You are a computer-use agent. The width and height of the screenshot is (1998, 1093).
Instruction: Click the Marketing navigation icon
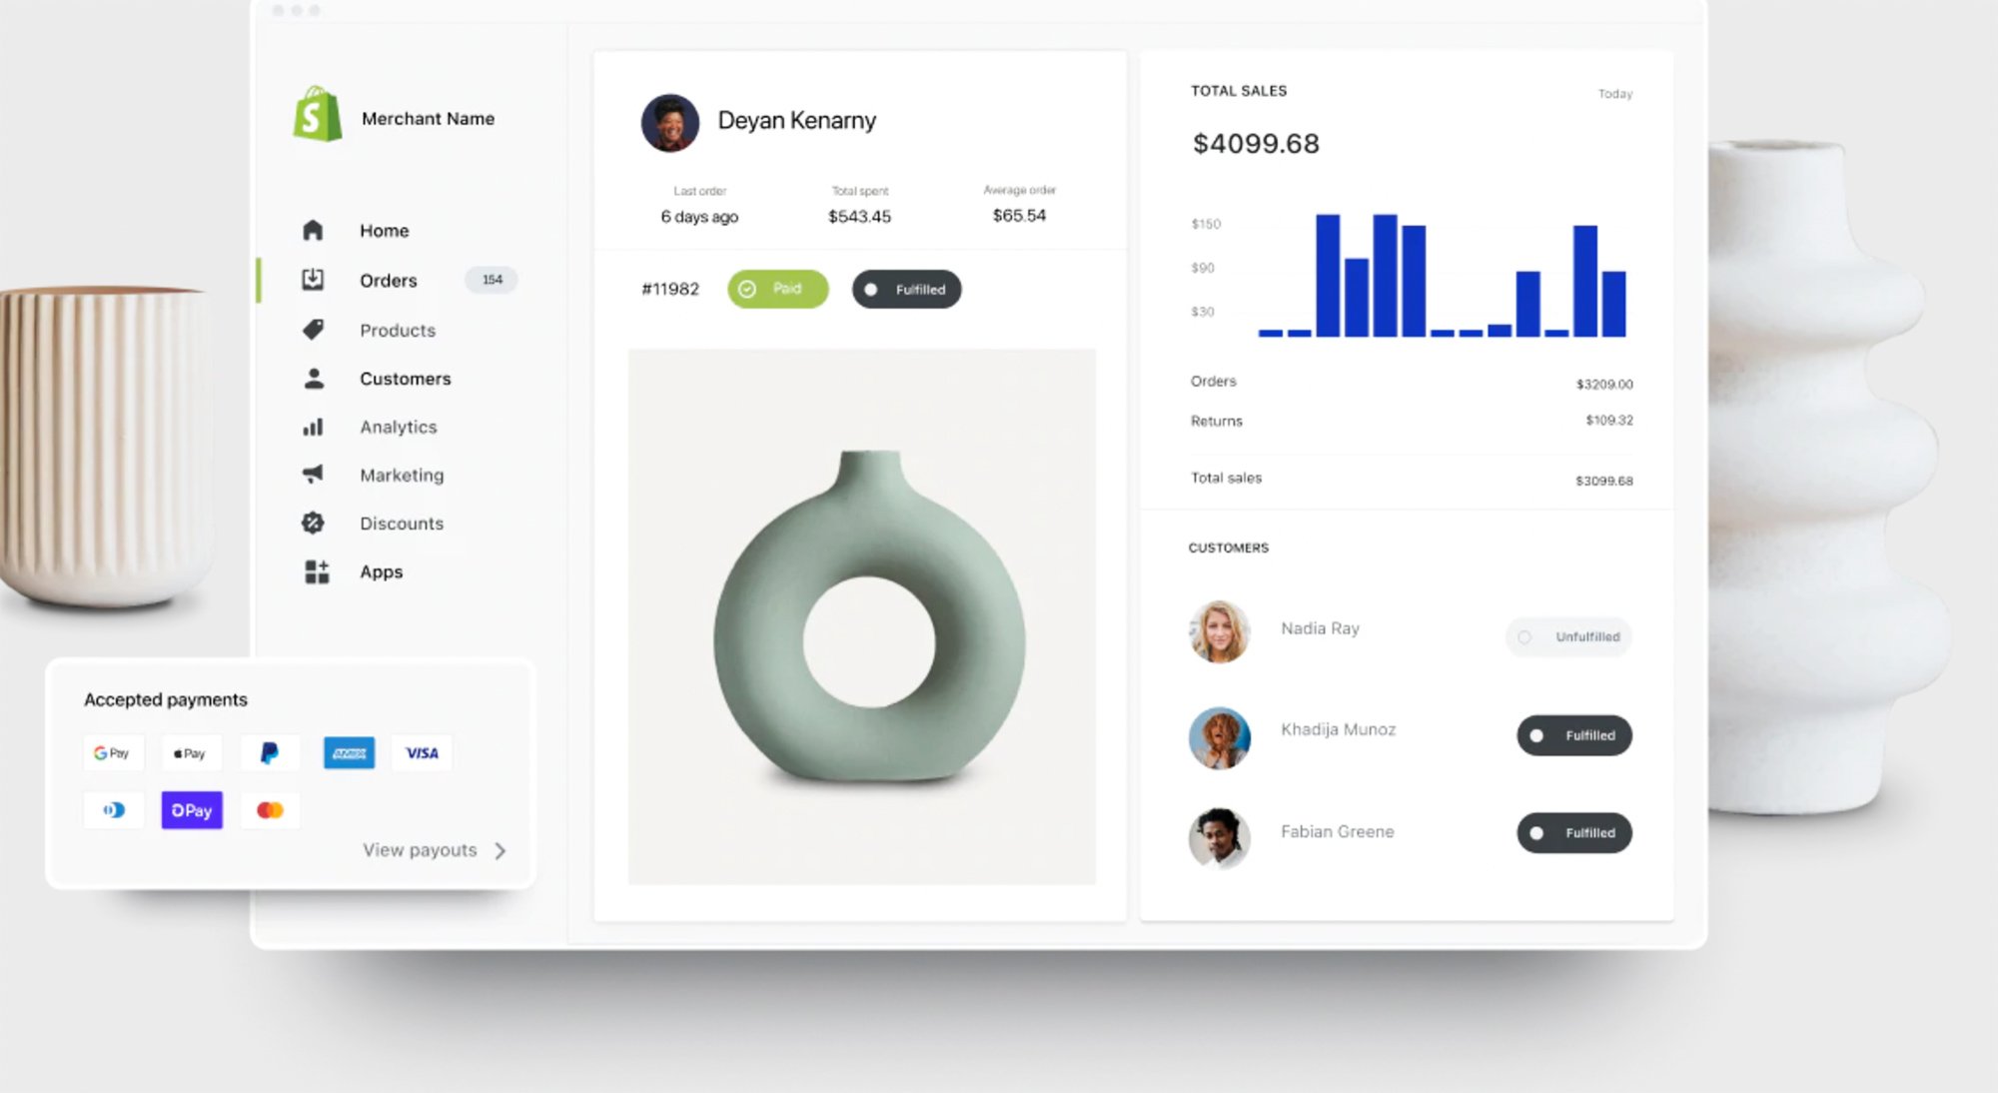314,474
